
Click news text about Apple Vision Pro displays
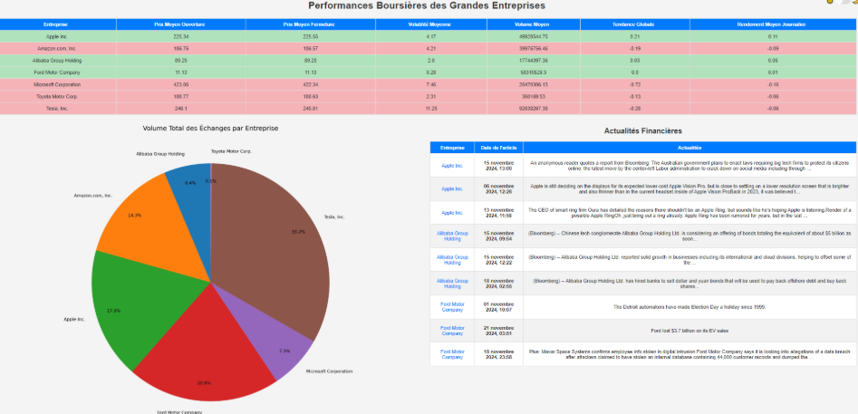pyautogui.click(x=689, y=188)
